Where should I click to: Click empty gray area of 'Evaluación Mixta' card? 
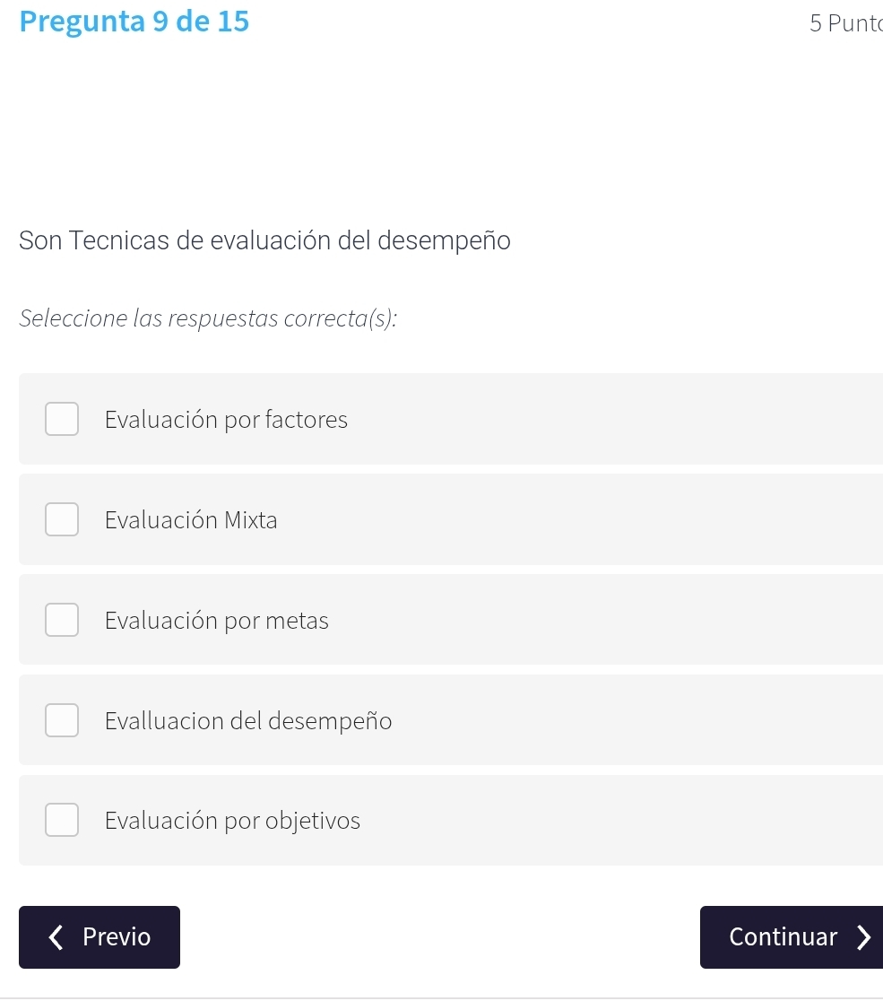point(583,520)
